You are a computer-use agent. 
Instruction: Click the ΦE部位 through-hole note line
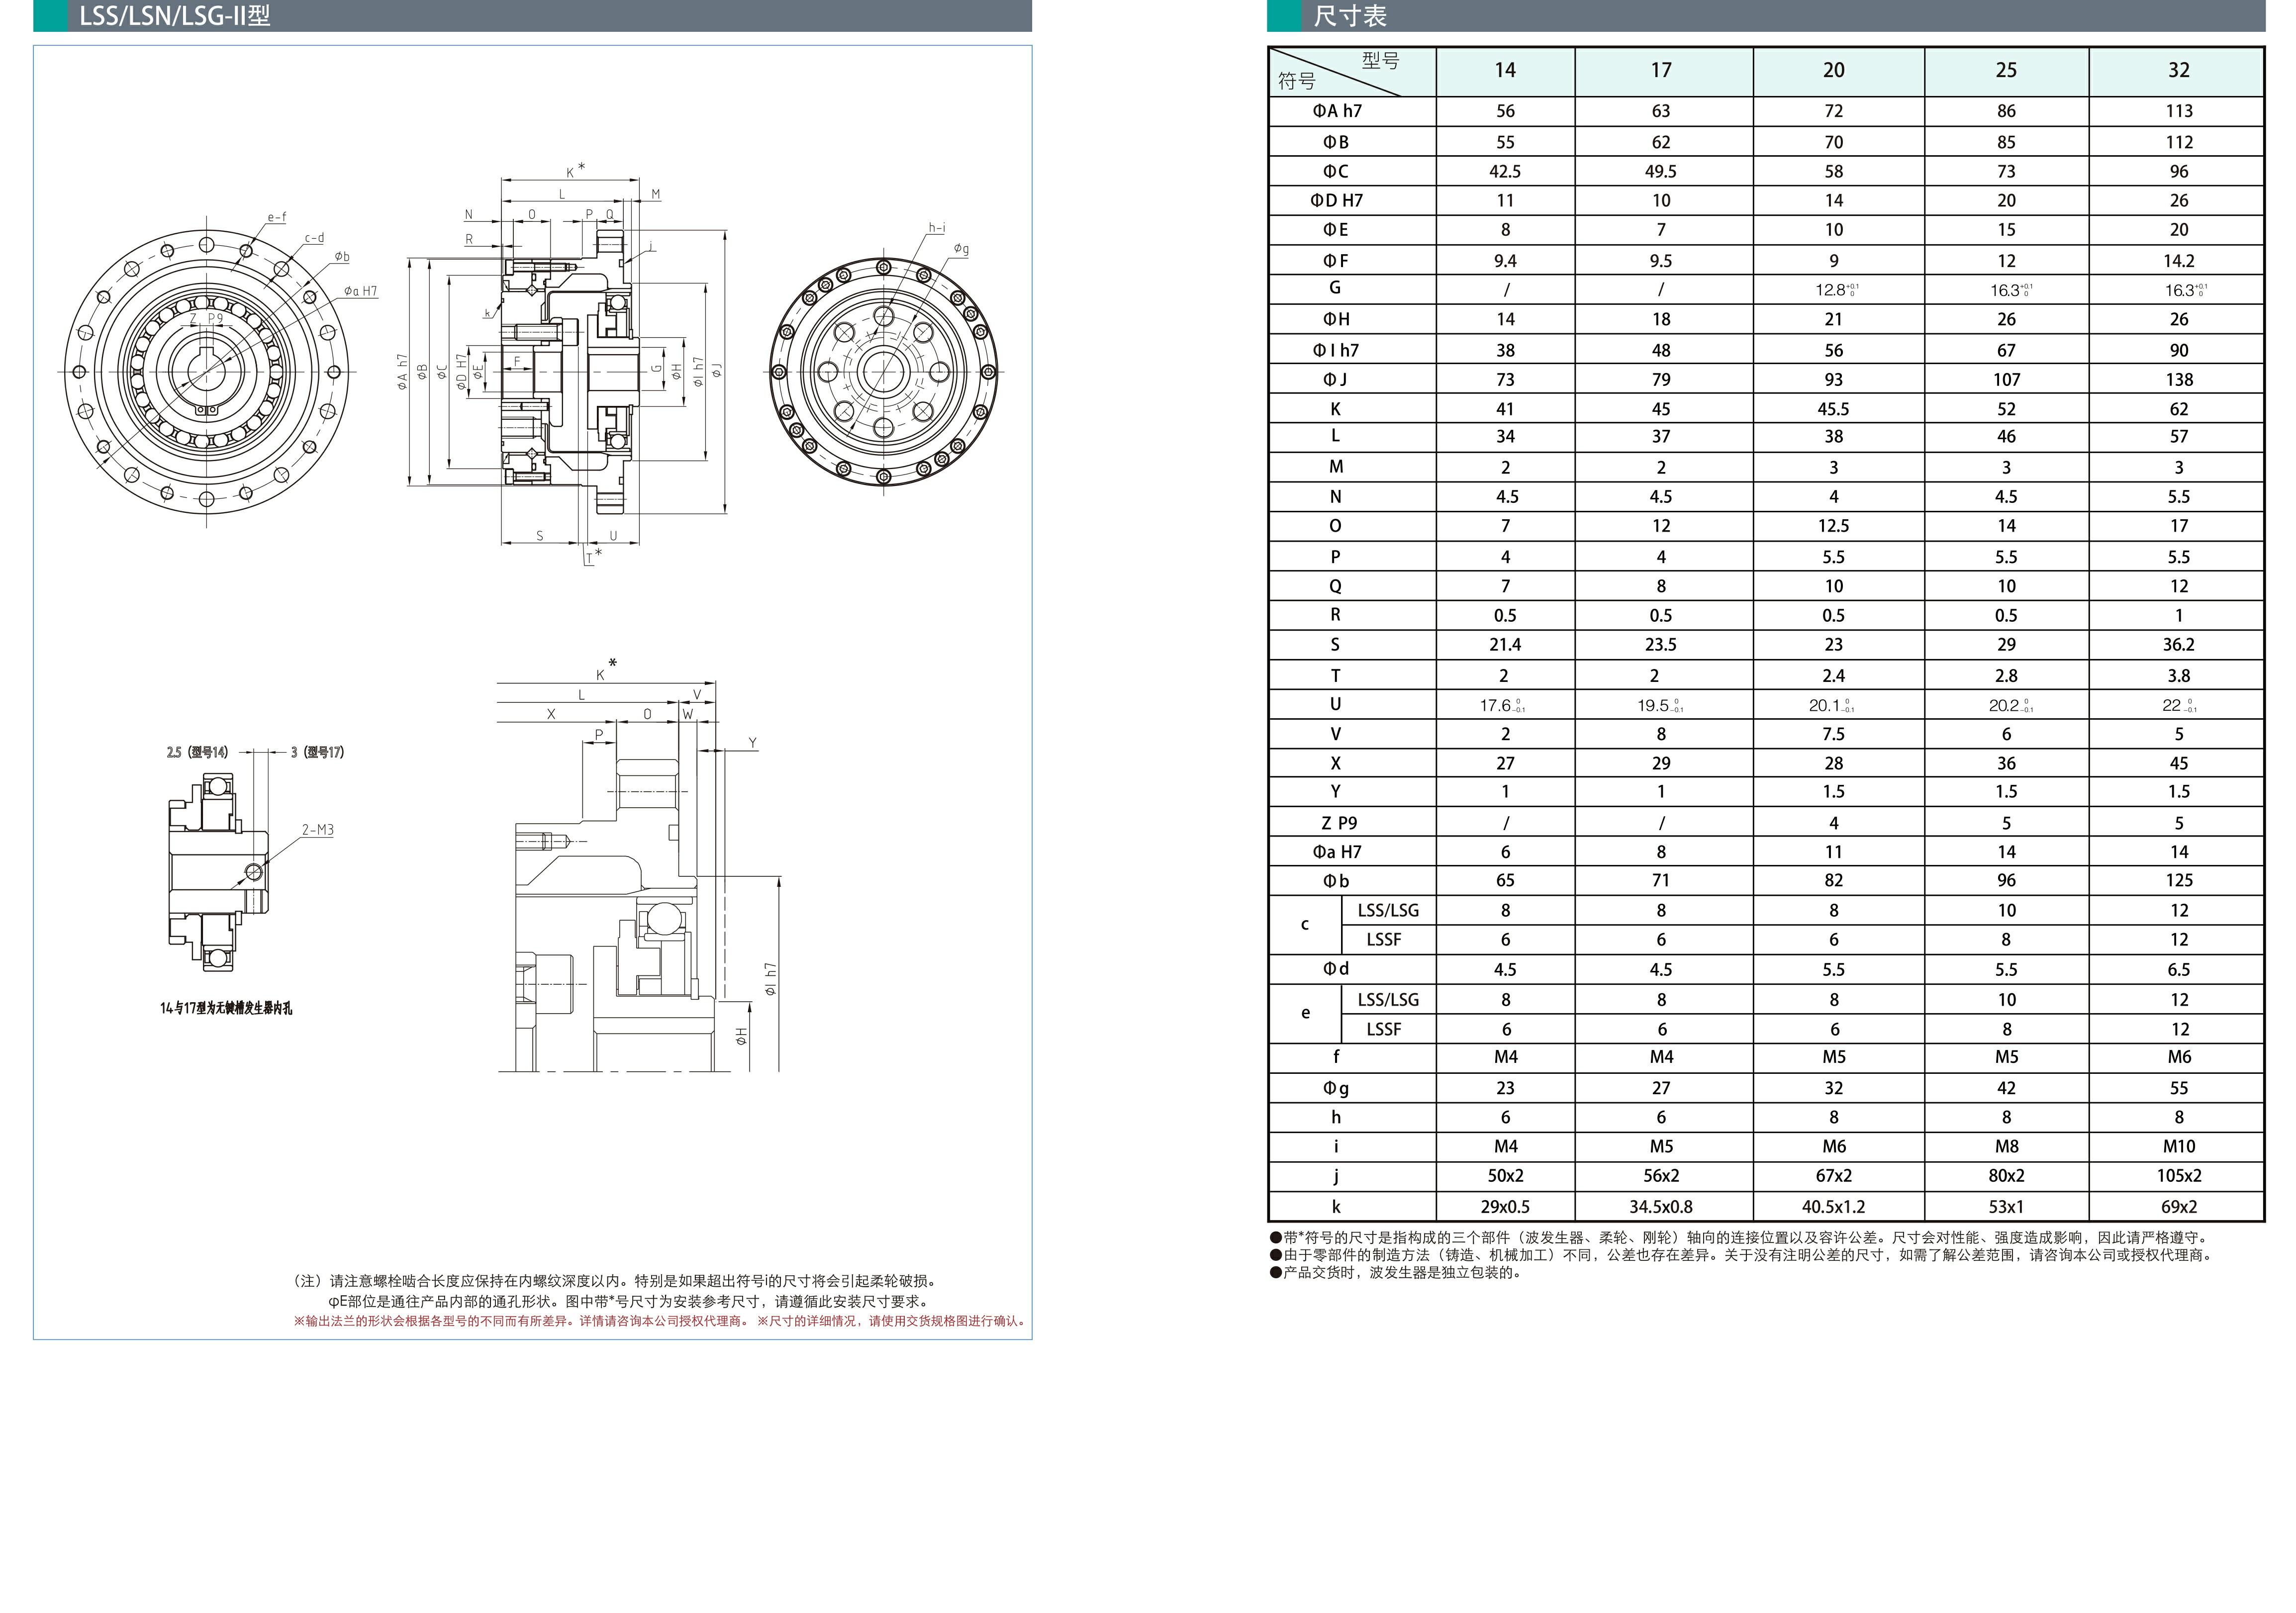630,1302
